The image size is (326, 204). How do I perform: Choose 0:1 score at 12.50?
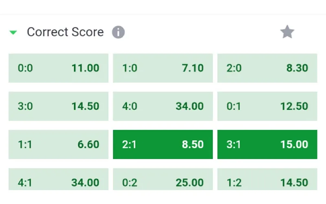point(267,106)
